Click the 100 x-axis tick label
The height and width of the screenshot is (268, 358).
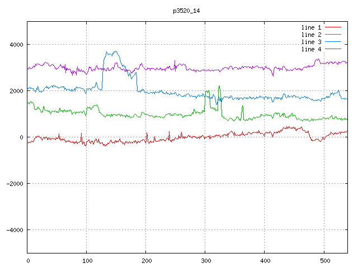pyautogui.click(x=87, y=260)
